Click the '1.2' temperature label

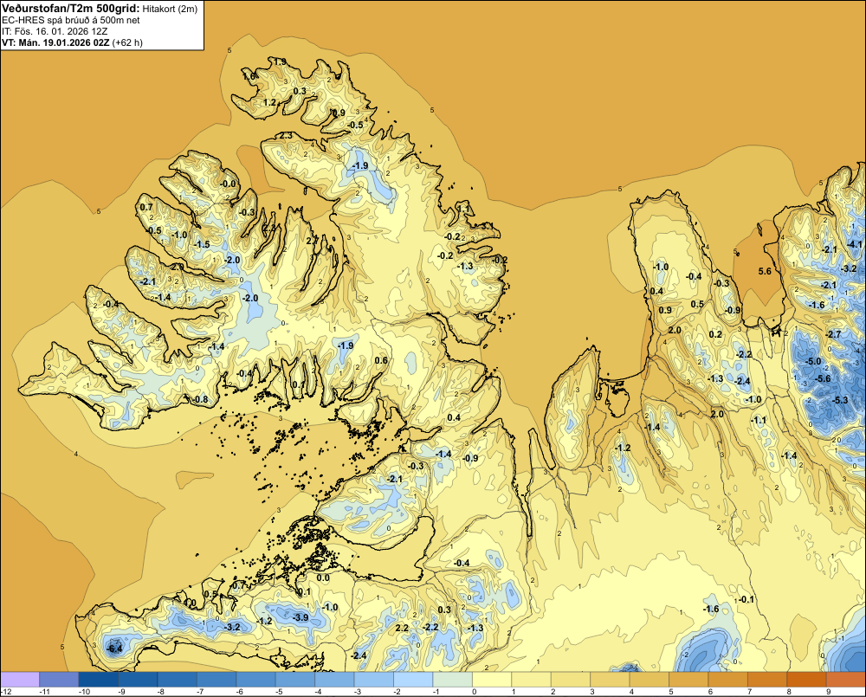[269, 102]
